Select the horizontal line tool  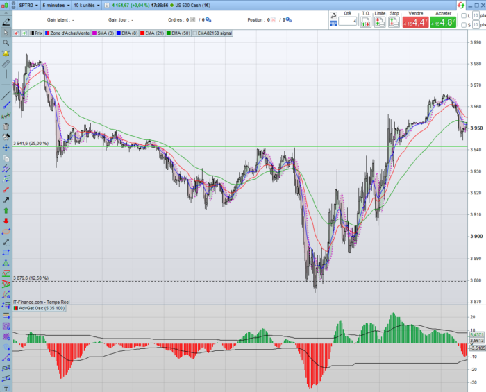[6, 85]
